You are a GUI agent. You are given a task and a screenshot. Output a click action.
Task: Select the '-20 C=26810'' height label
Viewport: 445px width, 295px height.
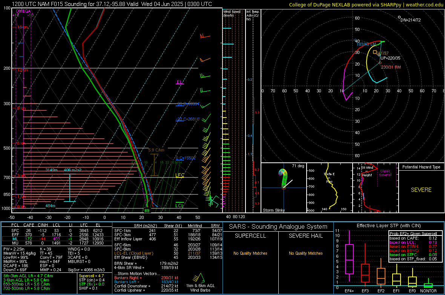pyautogui.click(x=188, y=119)
